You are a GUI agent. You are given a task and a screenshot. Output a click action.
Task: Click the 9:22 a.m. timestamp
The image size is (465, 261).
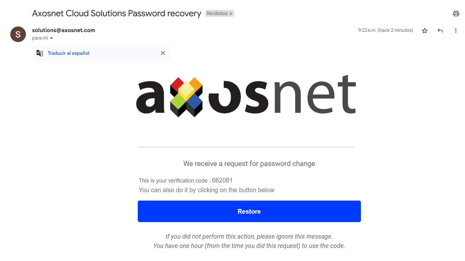[x=386, y=30]
